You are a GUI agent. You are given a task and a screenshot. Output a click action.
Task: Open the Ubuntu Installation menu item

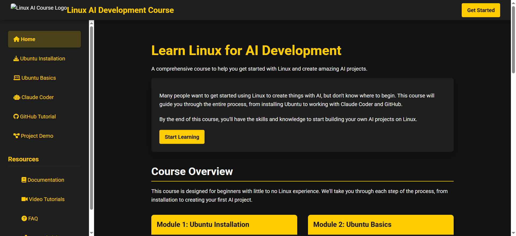[x=42, y=59]
